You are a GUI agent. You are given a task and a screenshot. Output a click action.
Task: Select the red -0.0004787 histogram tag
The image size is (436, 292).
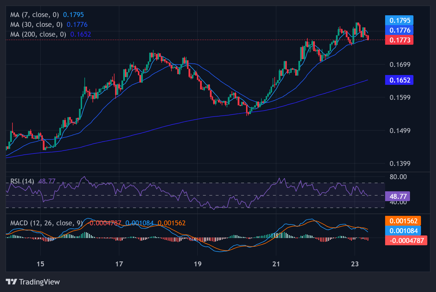tap(406, 241)
